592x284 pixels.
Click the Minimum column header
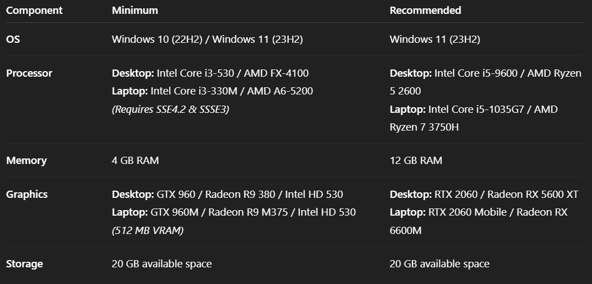point(135,11)
